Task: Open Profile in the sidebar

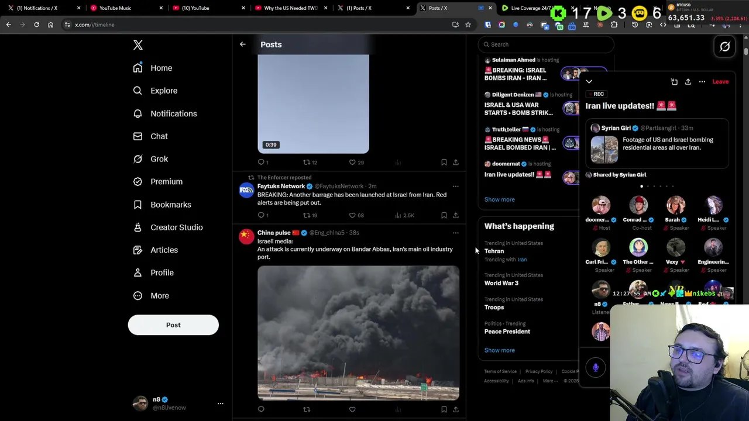Action: (x=153, y=272)
